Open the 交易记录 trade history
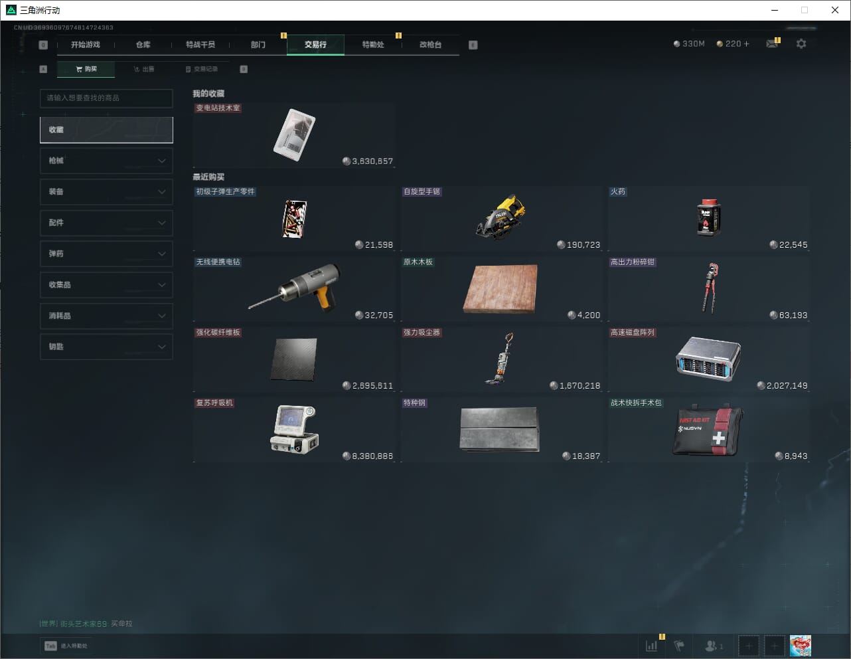851x659 pixels. click(202, 69)
